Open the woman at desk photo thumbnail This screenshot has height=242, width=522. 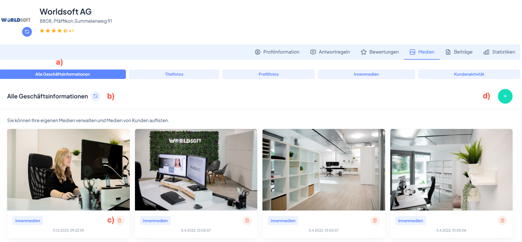(x=68, y=170)
